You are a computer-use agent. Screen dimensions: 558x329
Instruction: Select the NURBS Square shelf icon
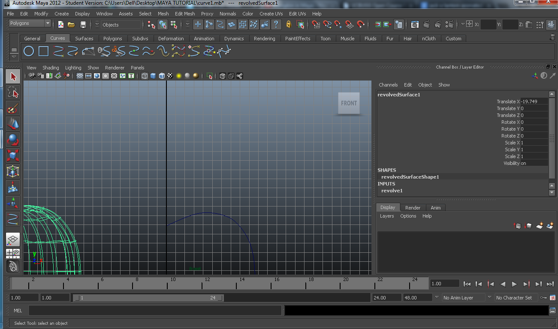point(43,52)
